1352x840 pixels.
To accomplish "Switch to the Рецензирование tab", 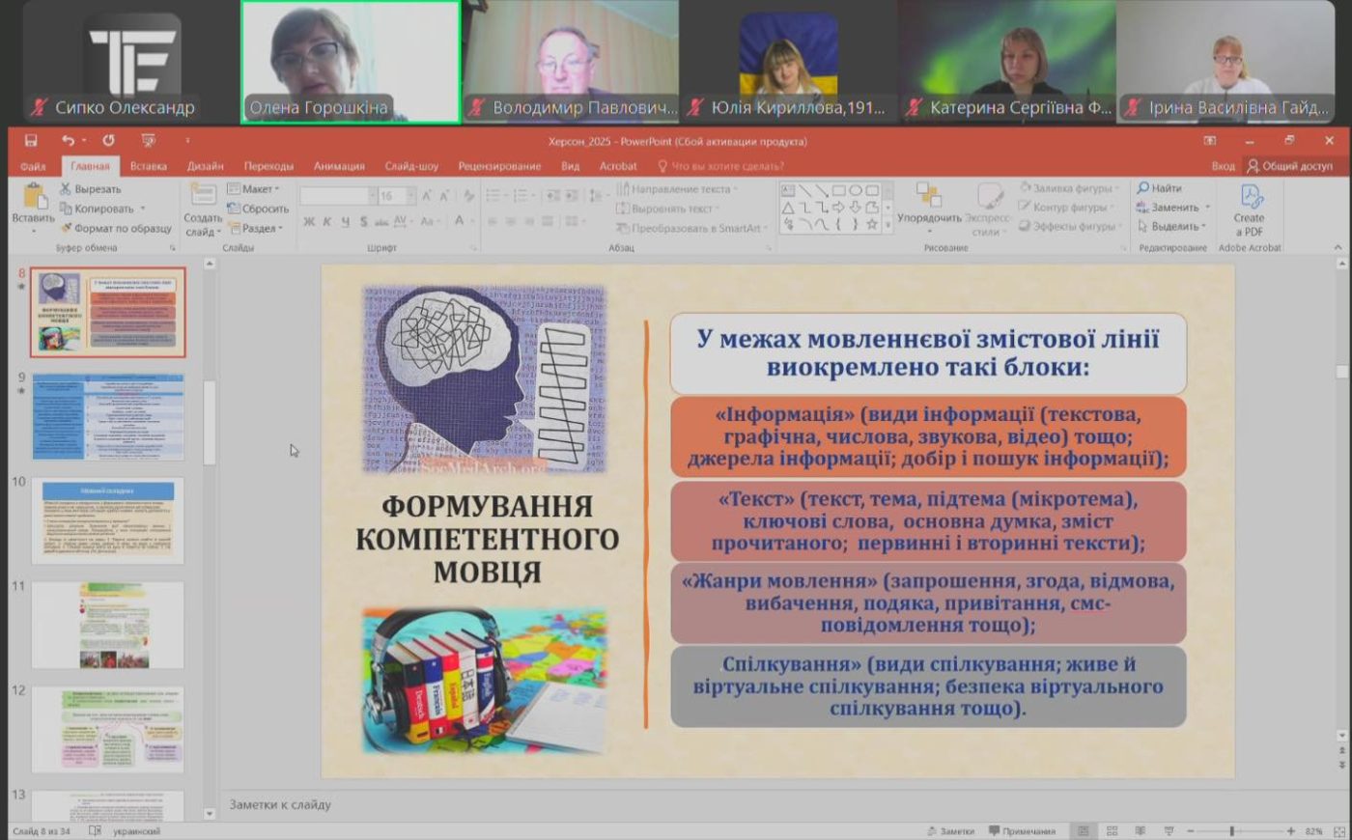I will tap(499, 166).
